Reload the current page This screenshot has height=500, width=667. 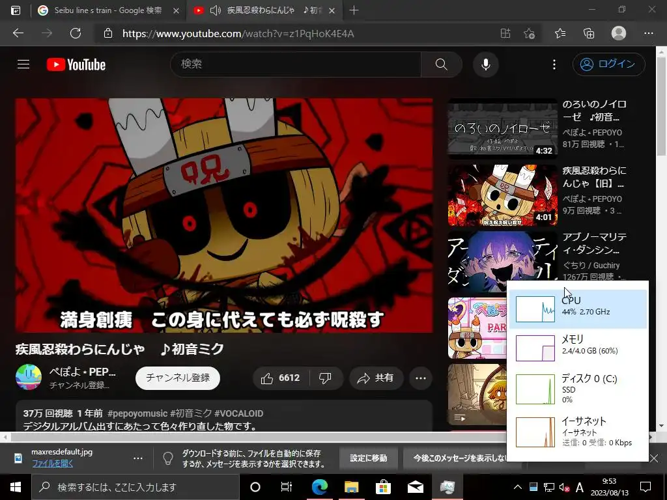[76, 33]
